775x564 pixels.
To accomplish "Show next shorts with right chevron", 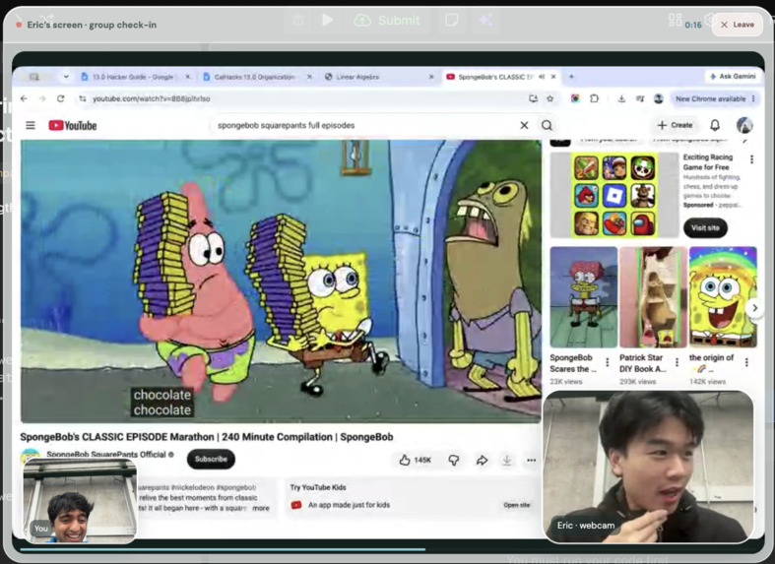I will point(754,308).
